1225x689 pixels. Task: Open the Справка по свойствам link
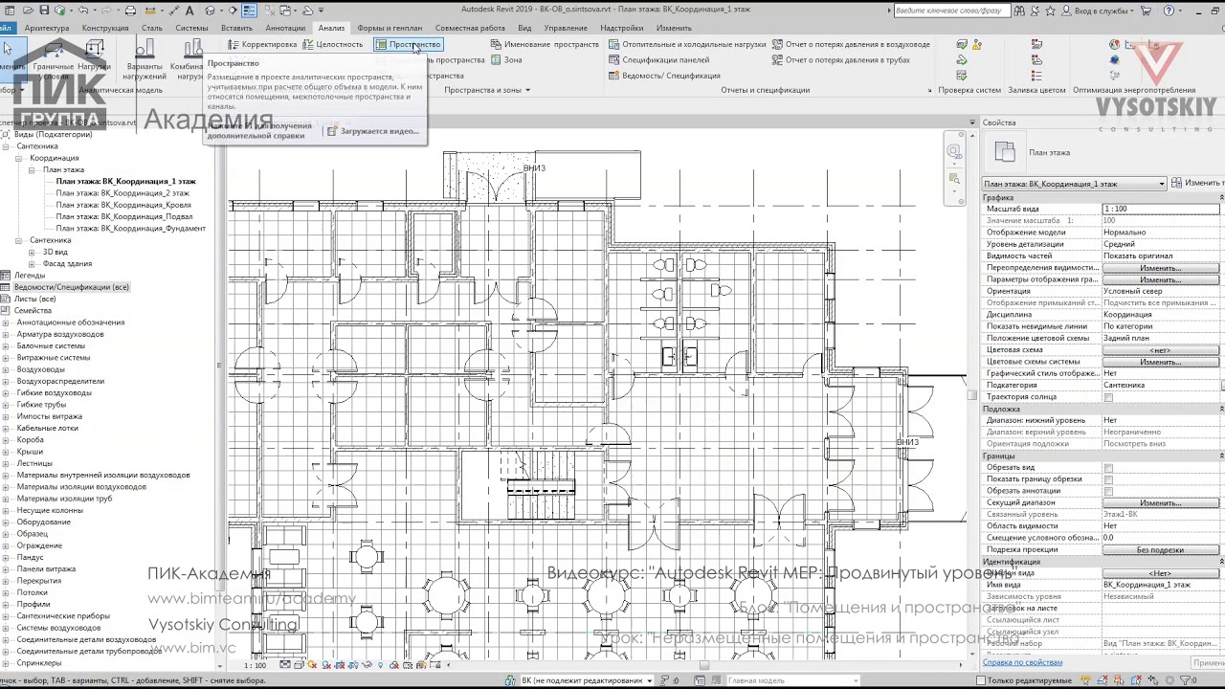click(x=1022, y=662)
